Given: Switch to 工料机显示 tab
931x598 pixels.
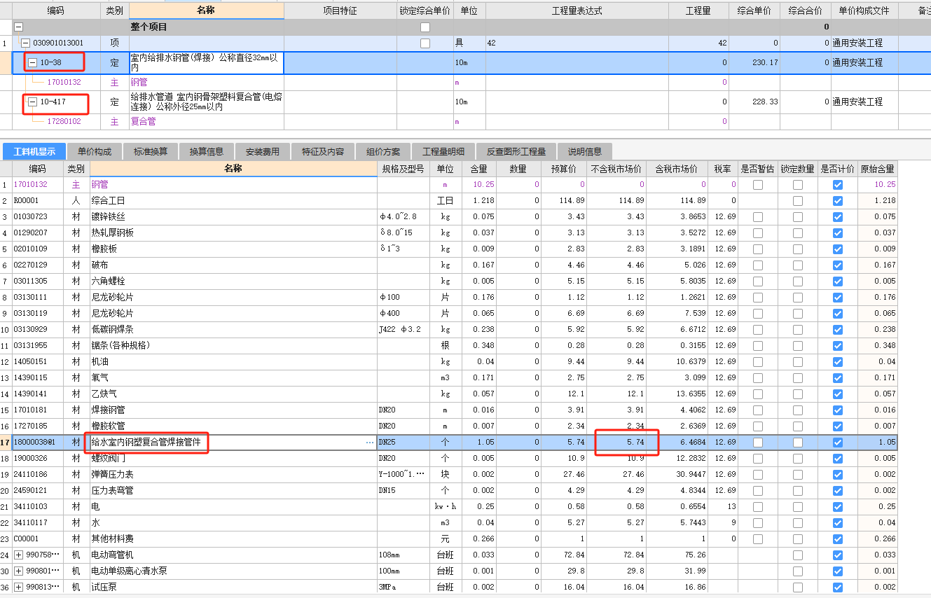Looking at the screenshot, I should pyautogui.click(x=34, y=151).
